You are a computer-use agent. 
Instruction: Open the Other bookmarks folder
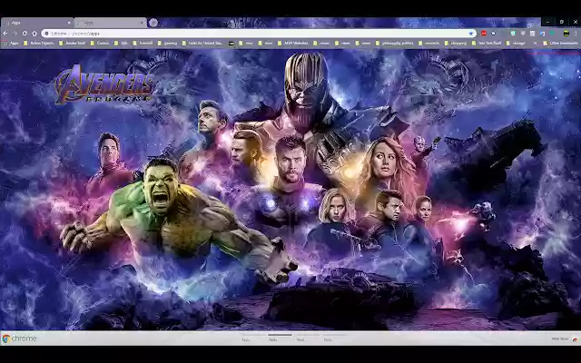pyautogui.click(x=560, y=43)
